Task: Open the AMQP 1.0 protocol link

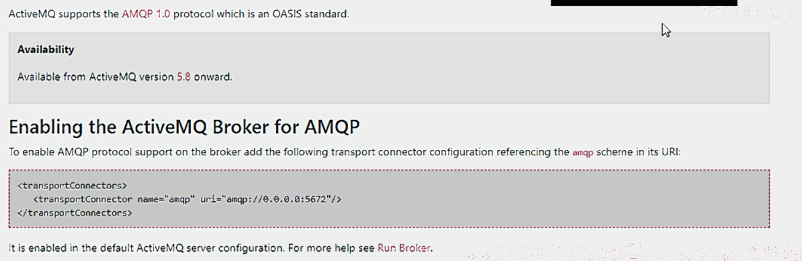Action: 146,13
